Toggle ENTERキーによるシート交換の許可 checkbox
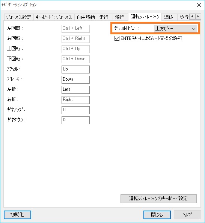 tap(117, 38)
